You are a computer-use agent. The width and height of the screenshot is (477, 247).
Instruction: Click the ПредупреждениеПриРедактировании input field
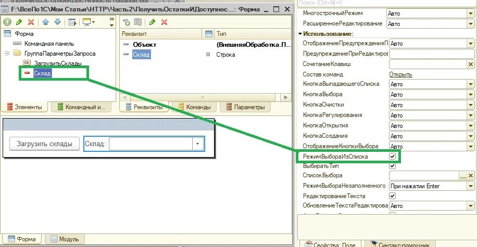(x=432, y=54)
